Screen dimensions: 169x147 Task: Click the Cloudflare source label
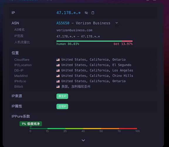tap(22, 60)
